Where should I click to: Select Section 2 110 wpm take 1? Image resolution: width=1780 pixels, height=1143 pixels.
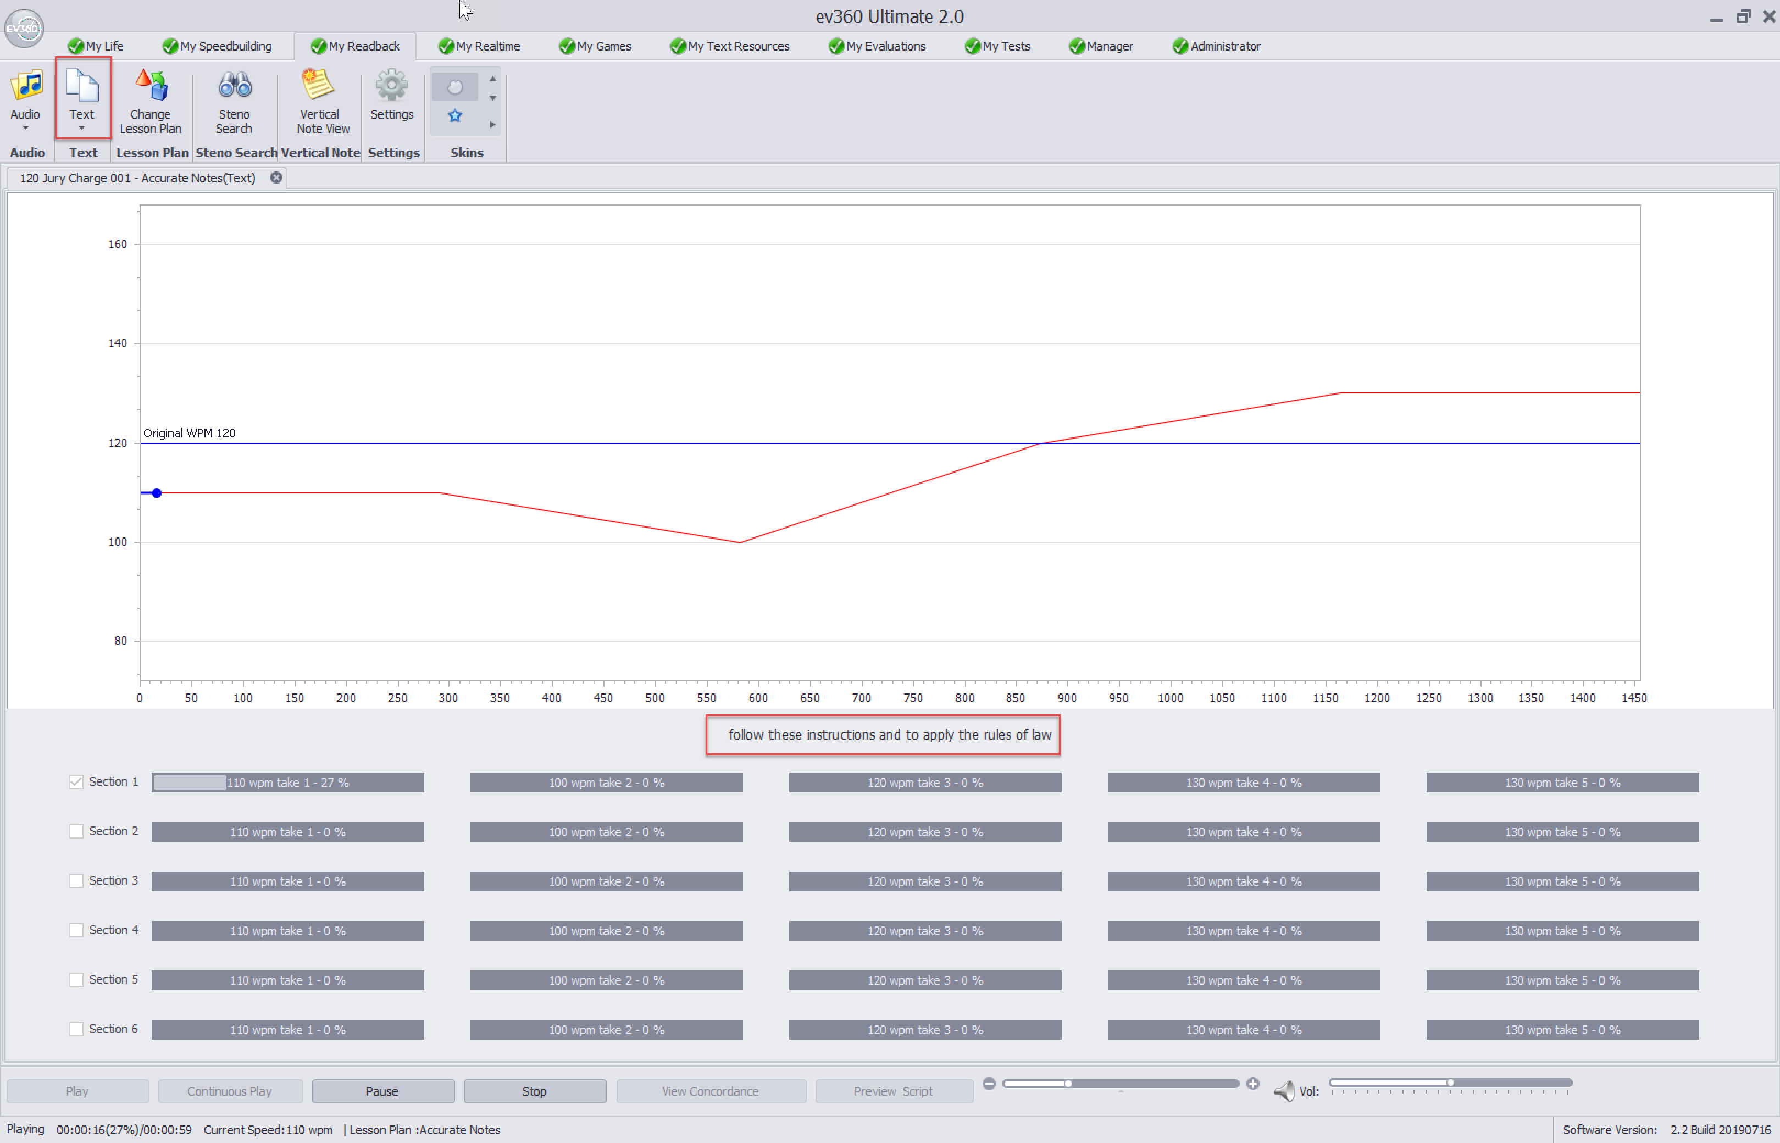point(288,832)
